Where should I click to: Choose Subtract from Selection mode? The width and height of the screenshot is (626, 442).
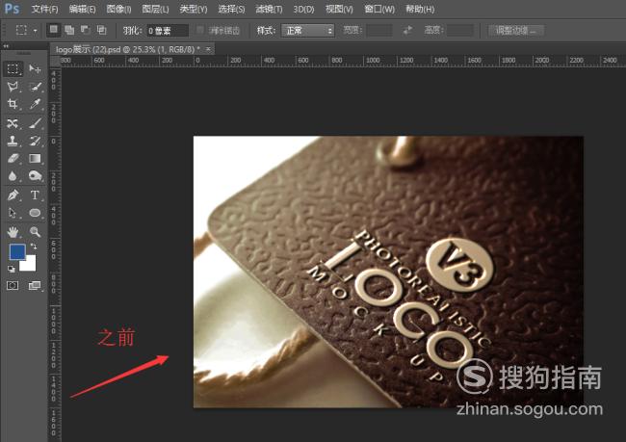click(x=86, y=30)
